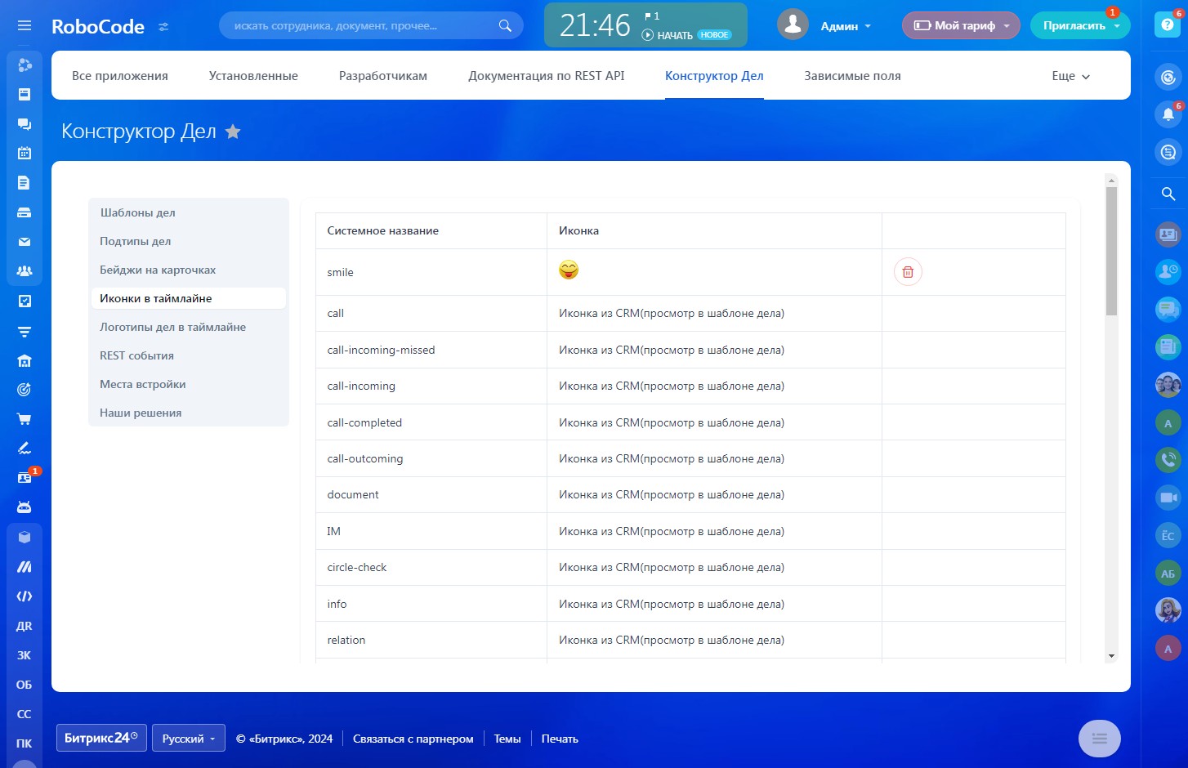Viewport: 1188px width, 768px height.
Task: Delete the smile icon row
Action: coord(908,272)
